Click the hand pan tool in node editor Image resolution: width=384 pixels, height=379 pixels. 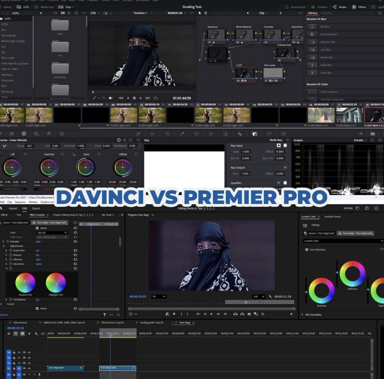(206, 13)
